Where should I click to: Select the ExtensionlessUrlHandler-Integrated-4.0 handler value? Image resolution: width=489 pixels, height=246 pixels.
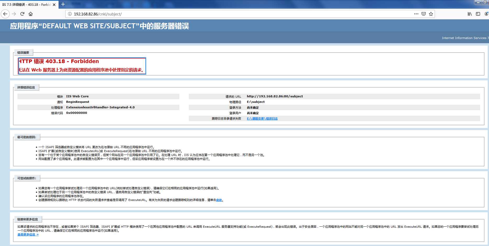(100, 107)
